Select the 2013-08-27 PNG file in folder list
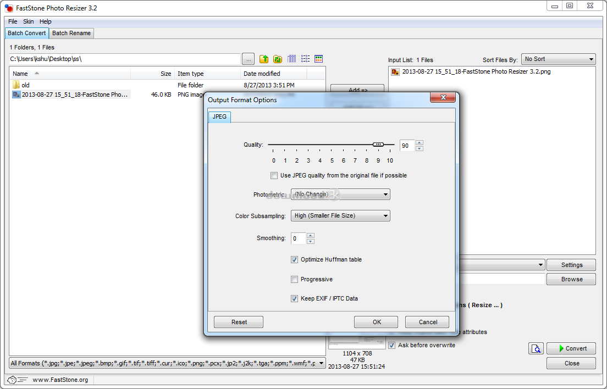This screenshot has height=389, width=607. click(x=75, y=95)
